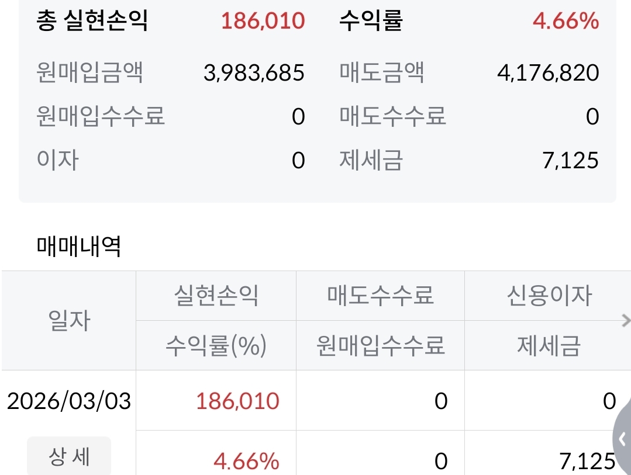Tap the 4.66% cell in trade row
Image resolution: width=631 pixels, height=475 pixels.
pos(246,461)
